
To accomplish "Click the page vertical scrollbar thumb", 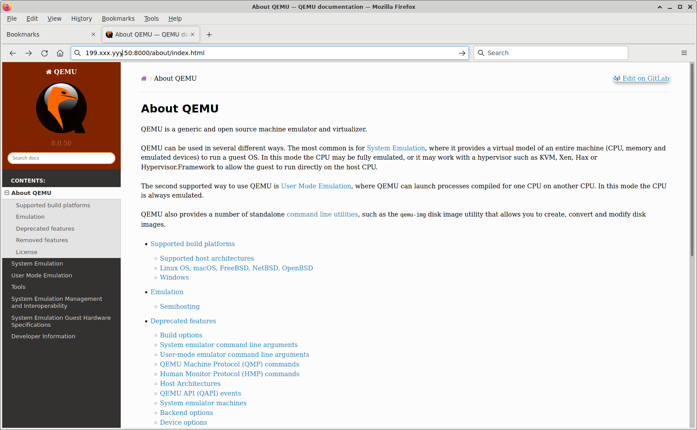I will (x=692, y=160).
